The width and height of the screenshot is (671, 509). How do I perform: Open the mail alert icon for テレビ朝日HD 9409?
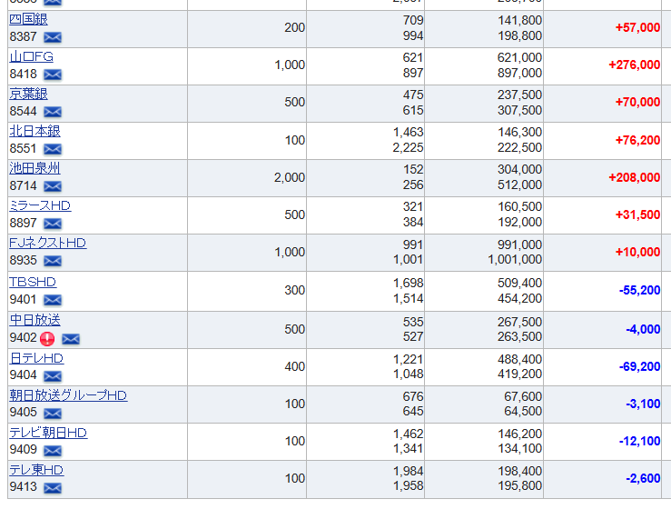coord(53,451)
